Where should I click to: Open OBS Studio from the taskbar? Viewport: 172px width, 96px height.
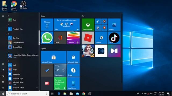coord(89,94)
